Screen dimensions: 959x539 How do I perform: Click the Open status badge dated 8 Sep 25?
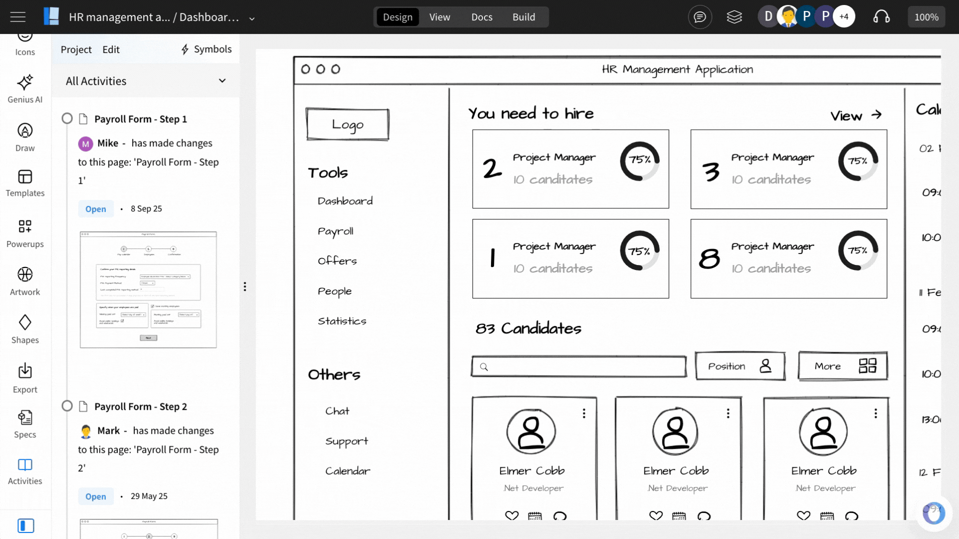(x=95, y=209)
